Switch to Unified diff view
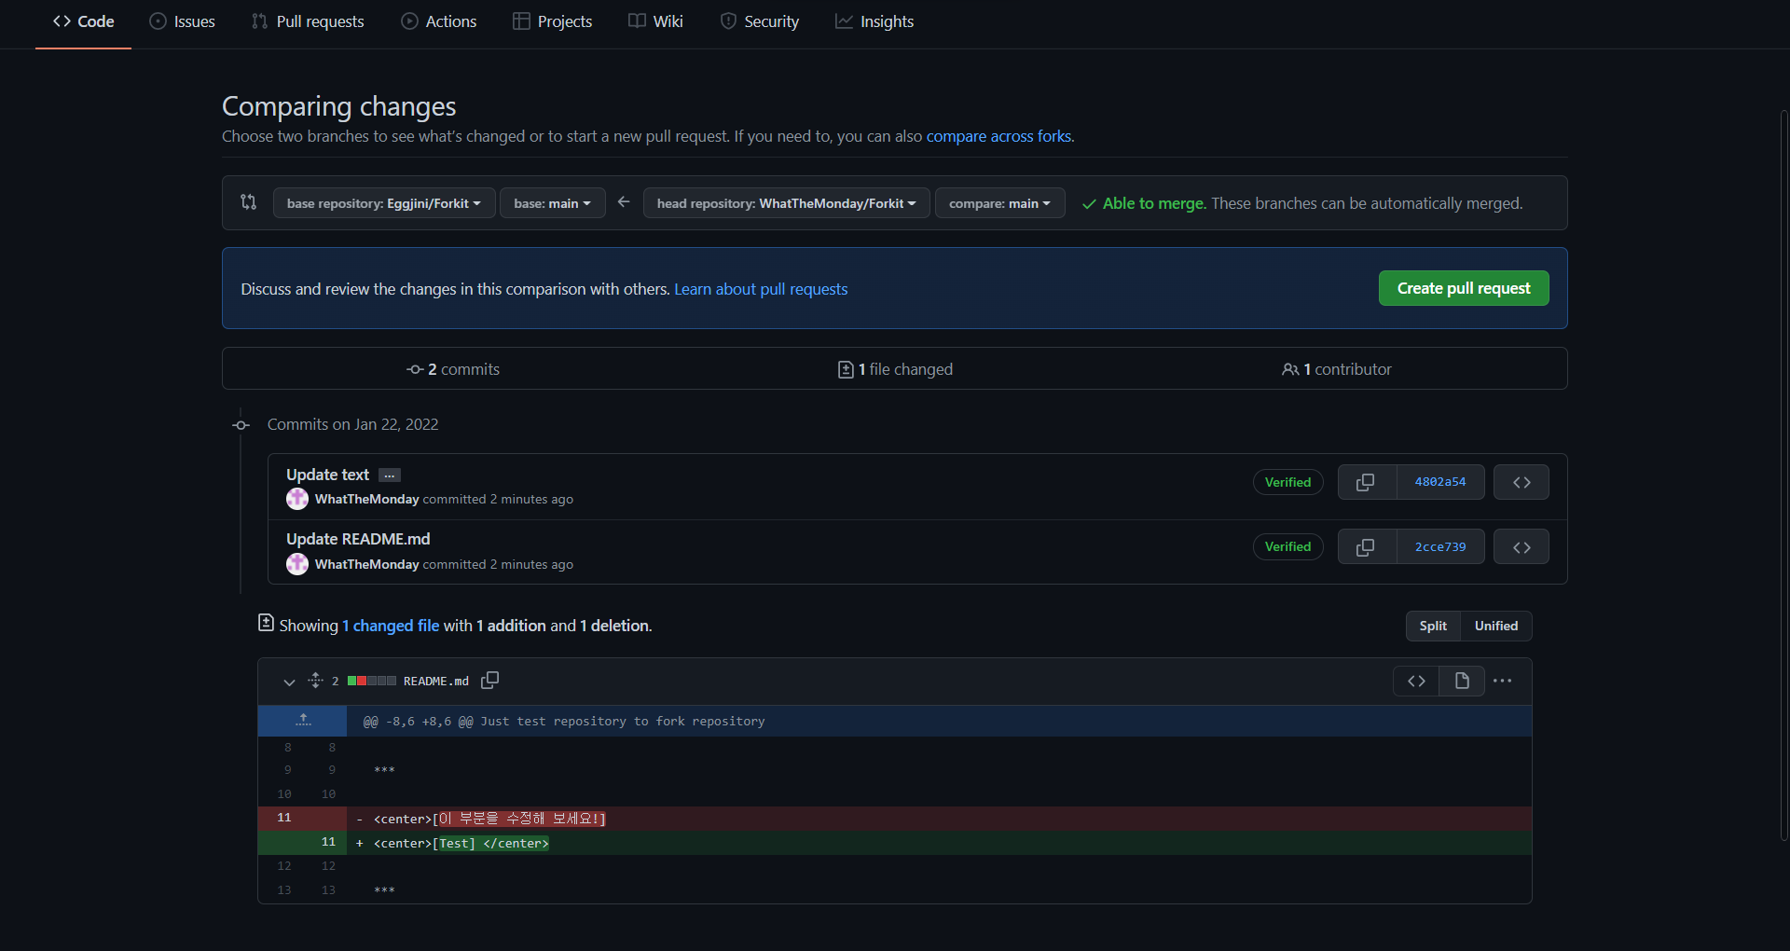1790x951 pixels. [1496, 626]
